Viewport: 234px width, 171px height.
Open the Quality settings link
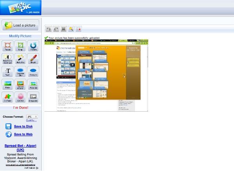click(31, 120)
